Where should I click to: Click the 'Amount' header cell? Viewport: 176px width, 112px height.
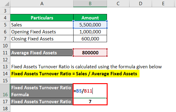pos(90,18)
